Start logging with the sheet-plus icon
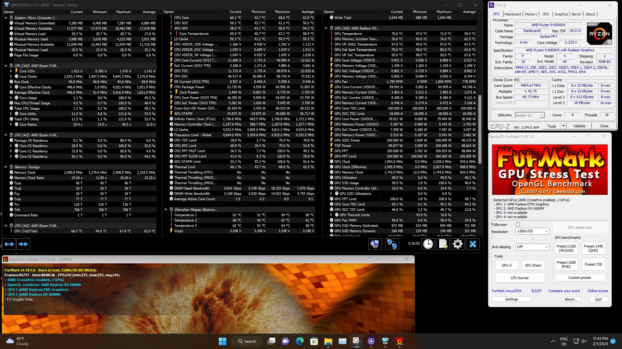 (443, 244)
